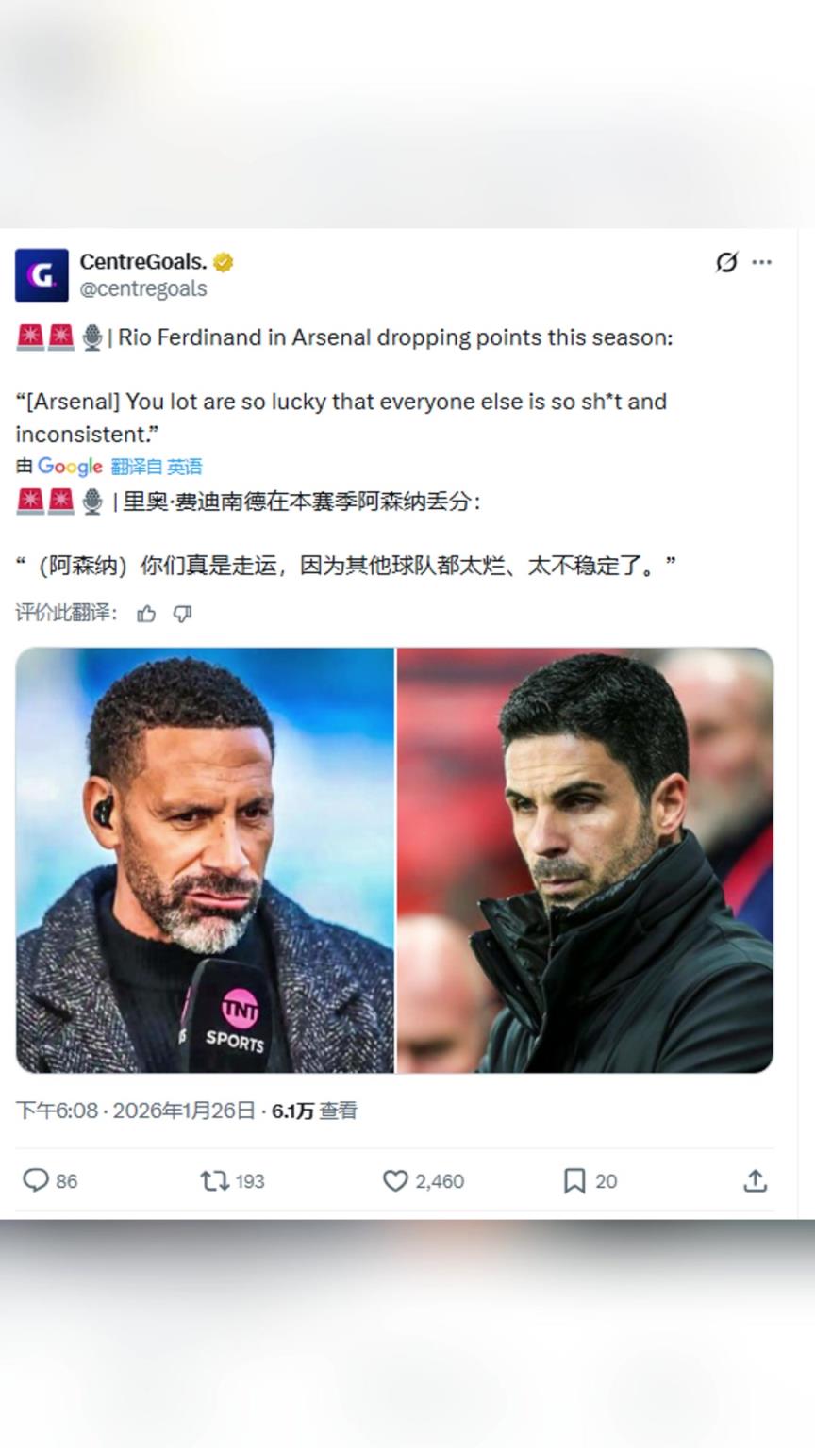Like the tweet with heart icon
This screenshot has width=815, height=1448.
pyautogui.click(x=395, y=1180)
